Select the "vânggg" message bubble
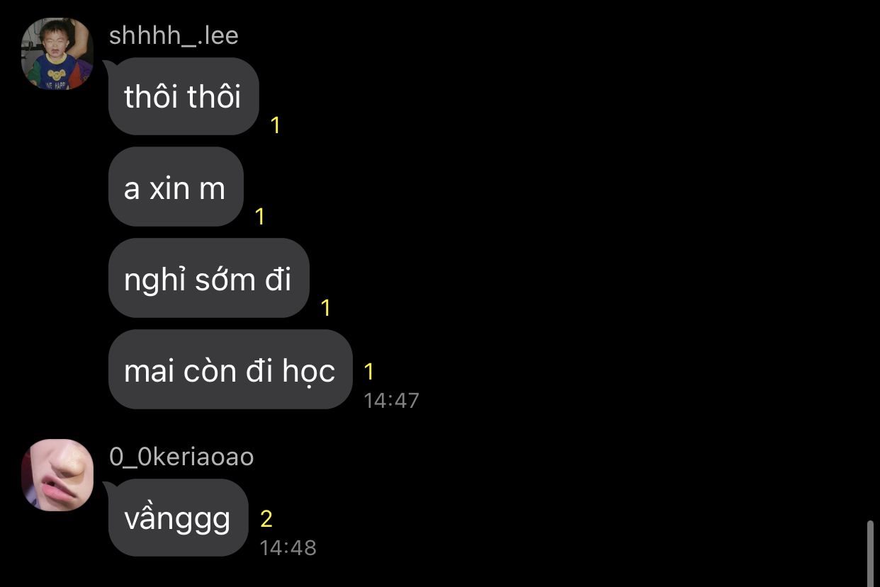 pos(179,518)
